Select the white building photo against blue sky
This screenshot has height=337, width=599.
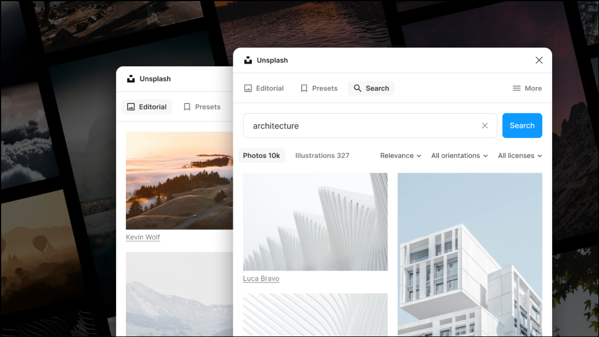click(x=470, y=255)
